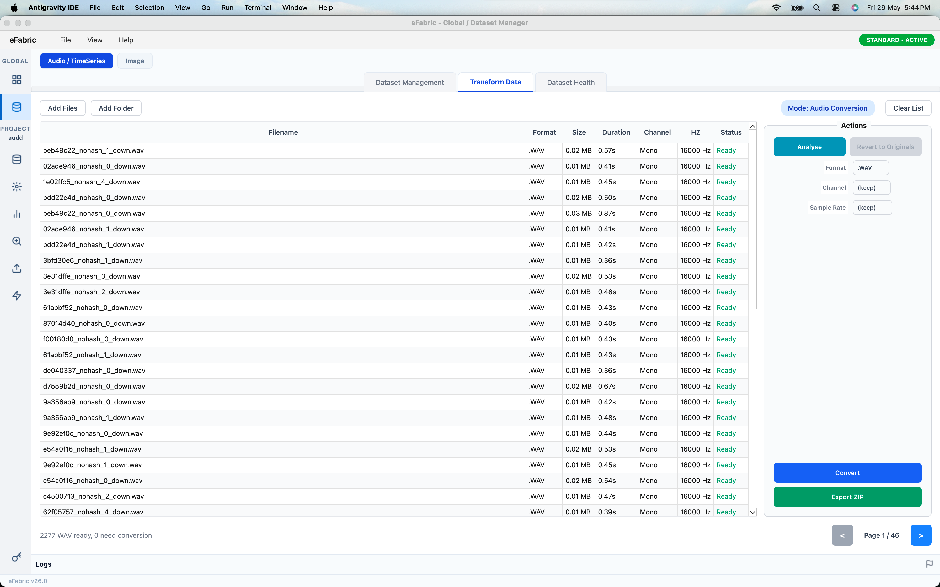The image size is (940, 587).
Task: Go to the previous page of files
Action: pyautogui.click(x=842, y=535)
